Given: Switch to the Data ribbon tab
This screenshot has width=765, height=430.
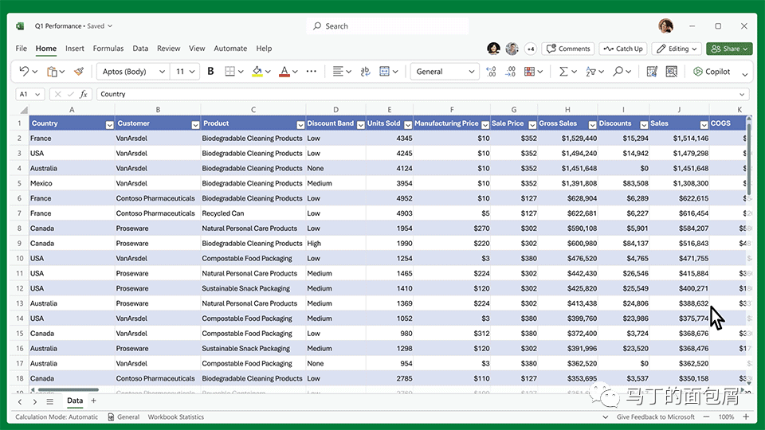Looking at the screenshot, I should pyautogui.click(x=140, y=49).
